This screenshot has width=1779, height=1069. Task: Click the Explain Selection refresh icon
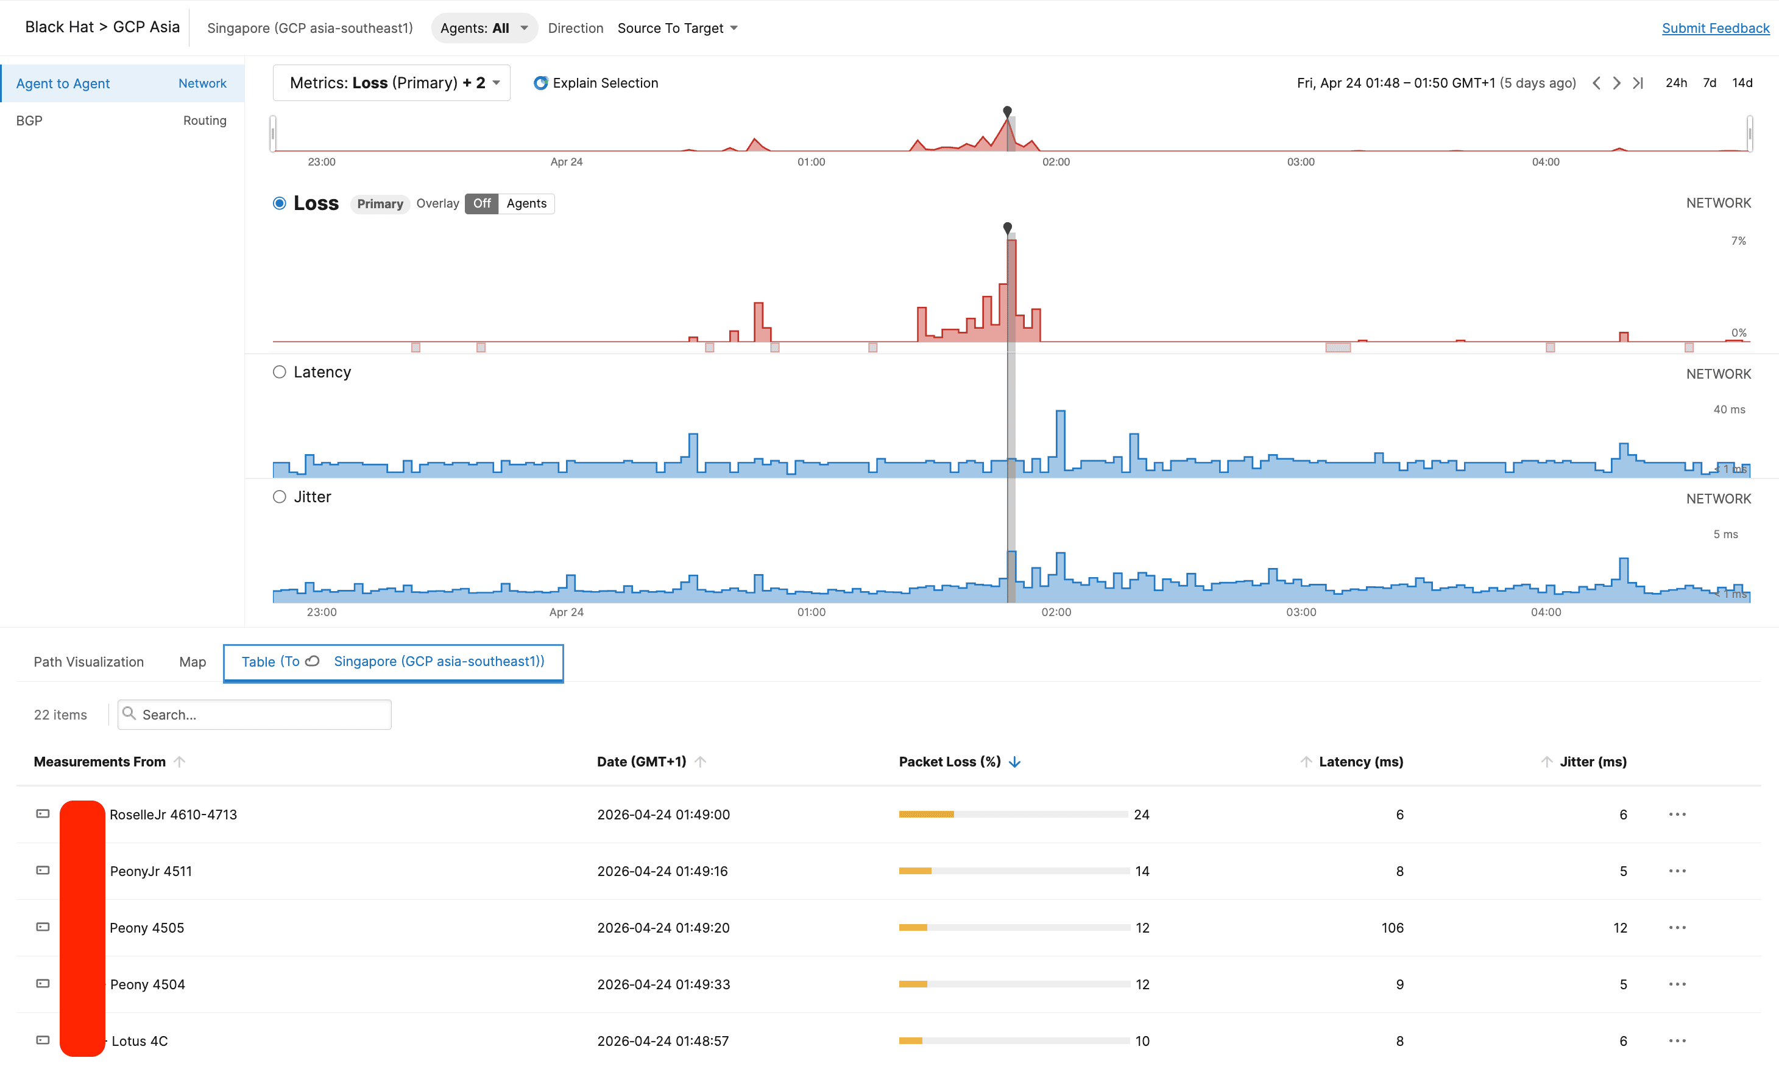coord(540,83)
